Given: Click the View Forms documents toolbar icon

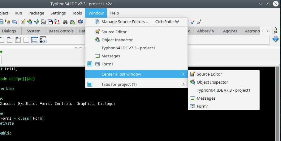Looking at the screenshot, I should pyautogui.click(x=43, y=22).
